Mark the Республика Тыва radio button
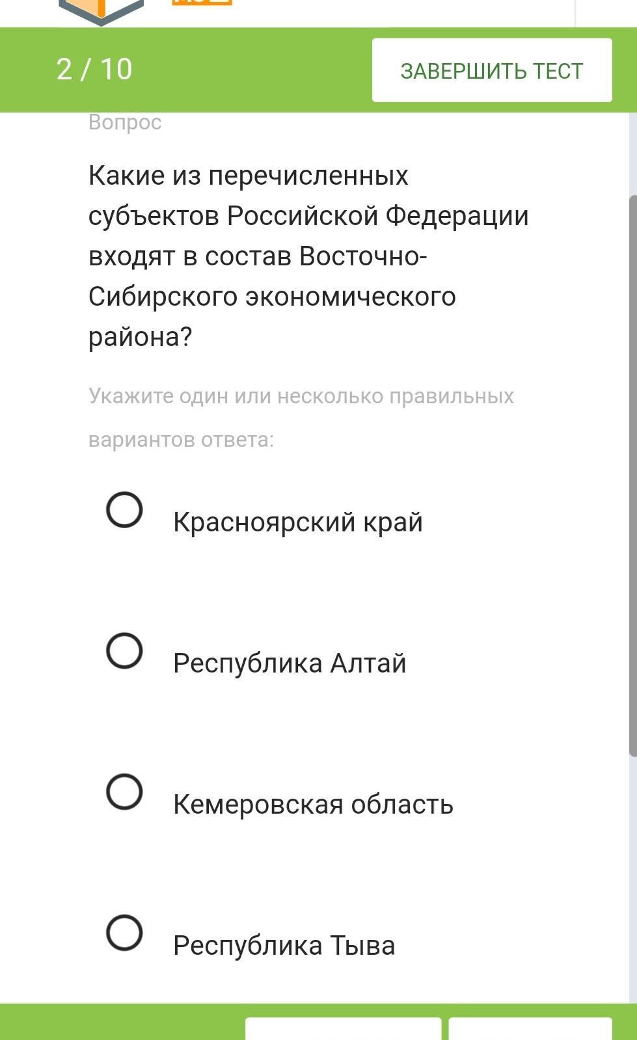 [x=124, y=933]
